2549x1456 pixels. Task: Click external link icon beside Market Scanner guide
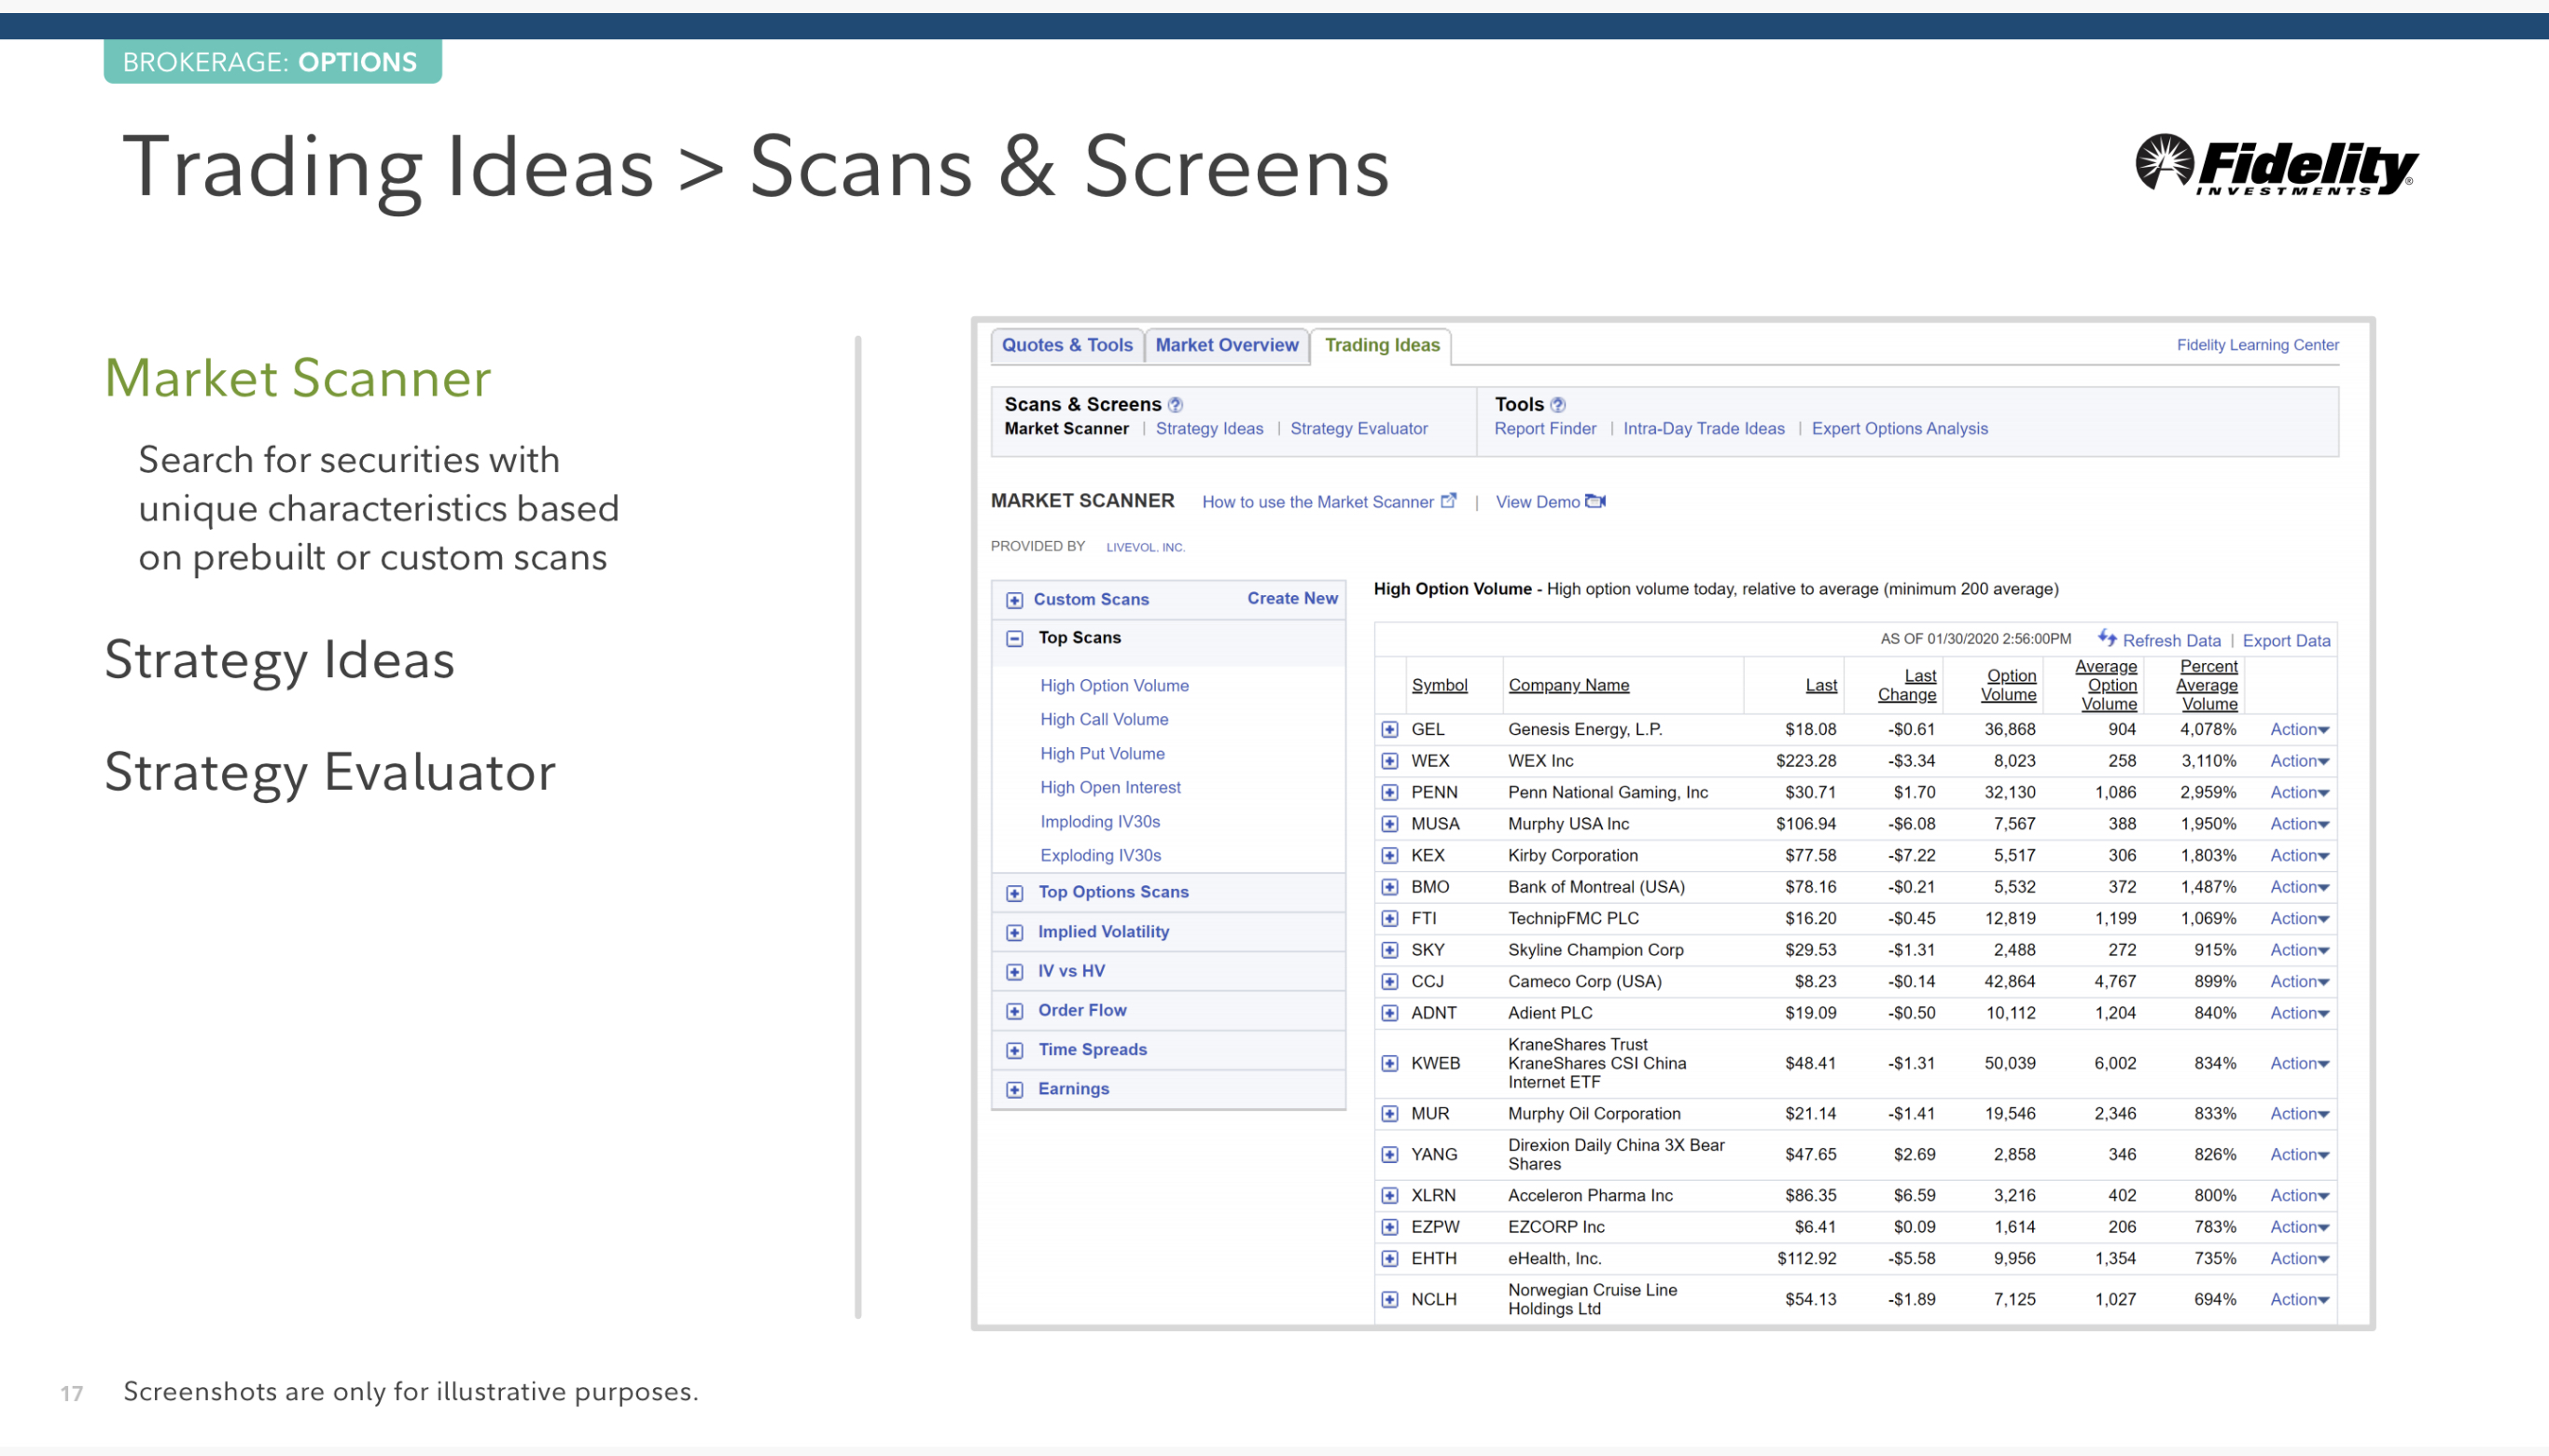point(1448,501)
